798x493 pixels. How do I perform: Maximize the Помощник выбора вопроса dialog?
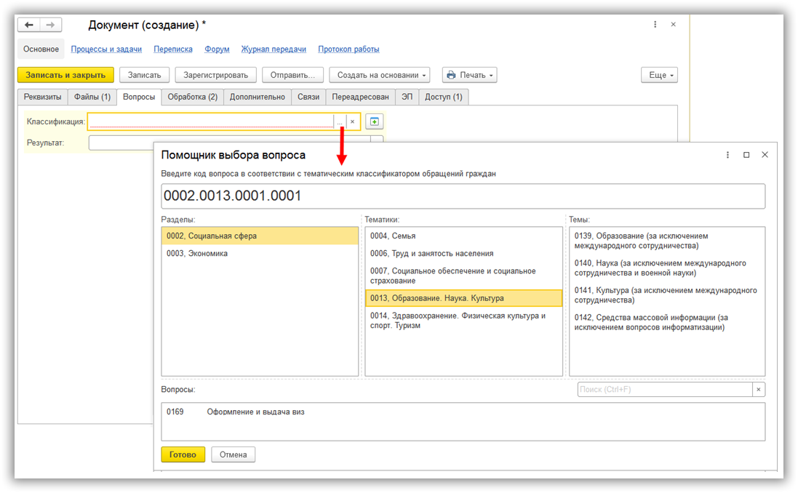pos(746,155)
